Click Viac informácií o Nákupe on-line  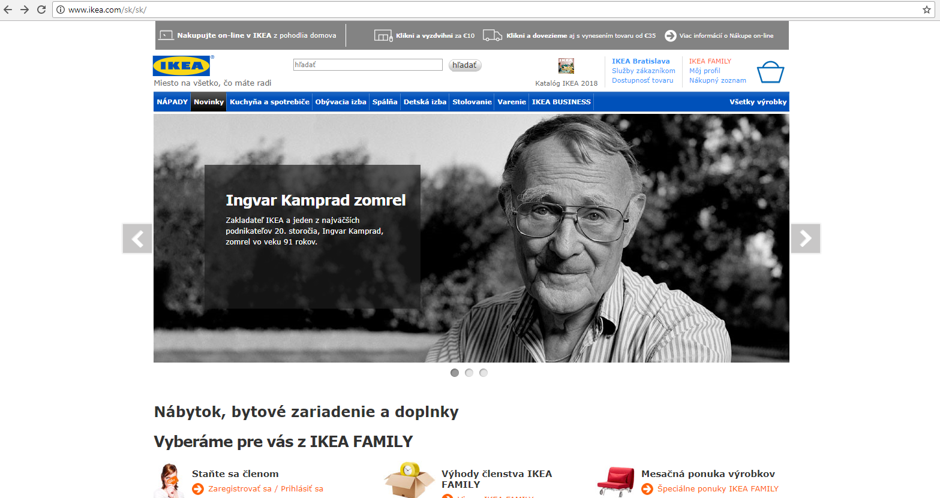click(726, 36)
